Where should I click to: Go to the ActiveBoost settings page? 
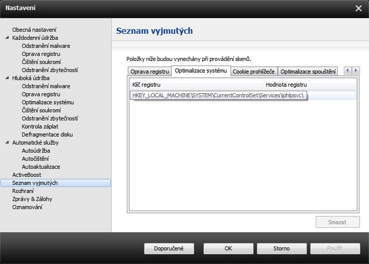(27, 175)
